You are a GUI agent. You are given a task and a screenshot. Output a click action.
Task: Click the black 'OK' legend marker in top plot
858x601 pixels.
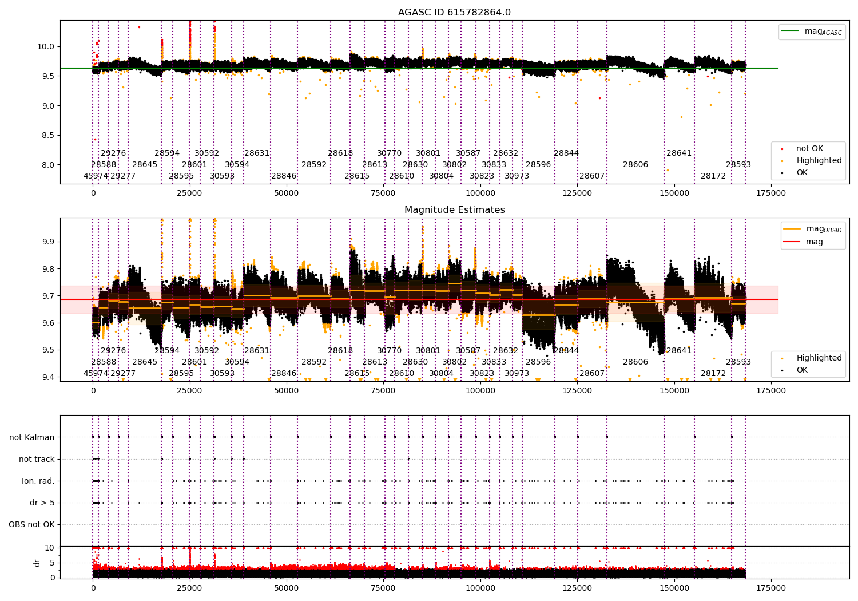click(782, 173)
